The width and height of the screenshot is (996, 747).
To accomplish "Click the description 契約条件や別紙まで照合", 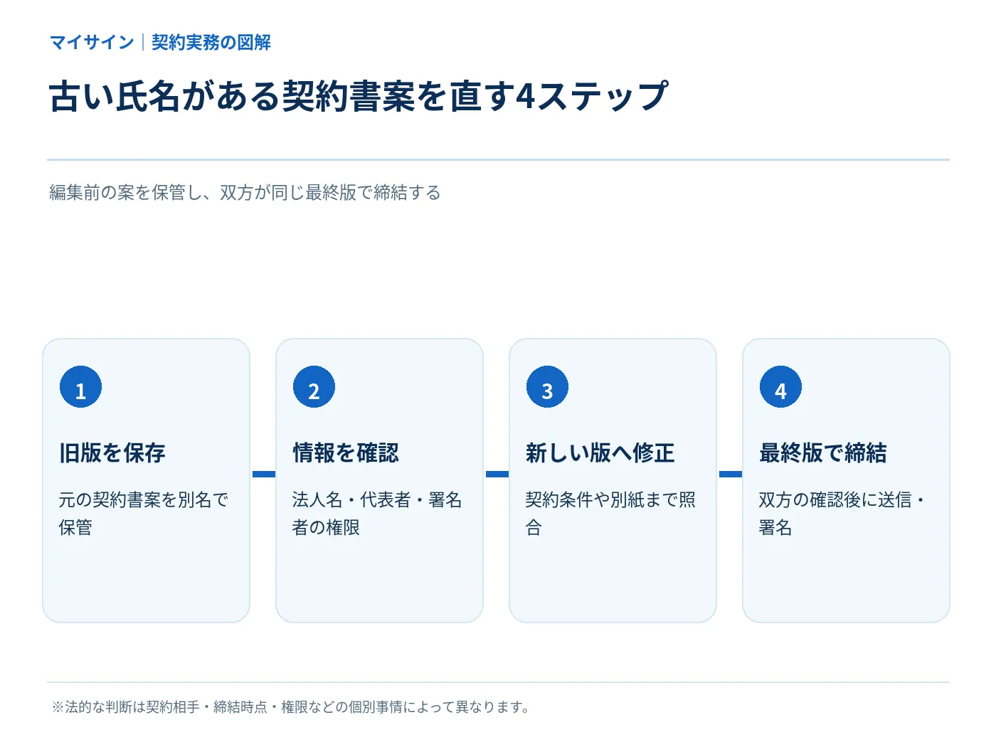I will (x=610, y=514).
